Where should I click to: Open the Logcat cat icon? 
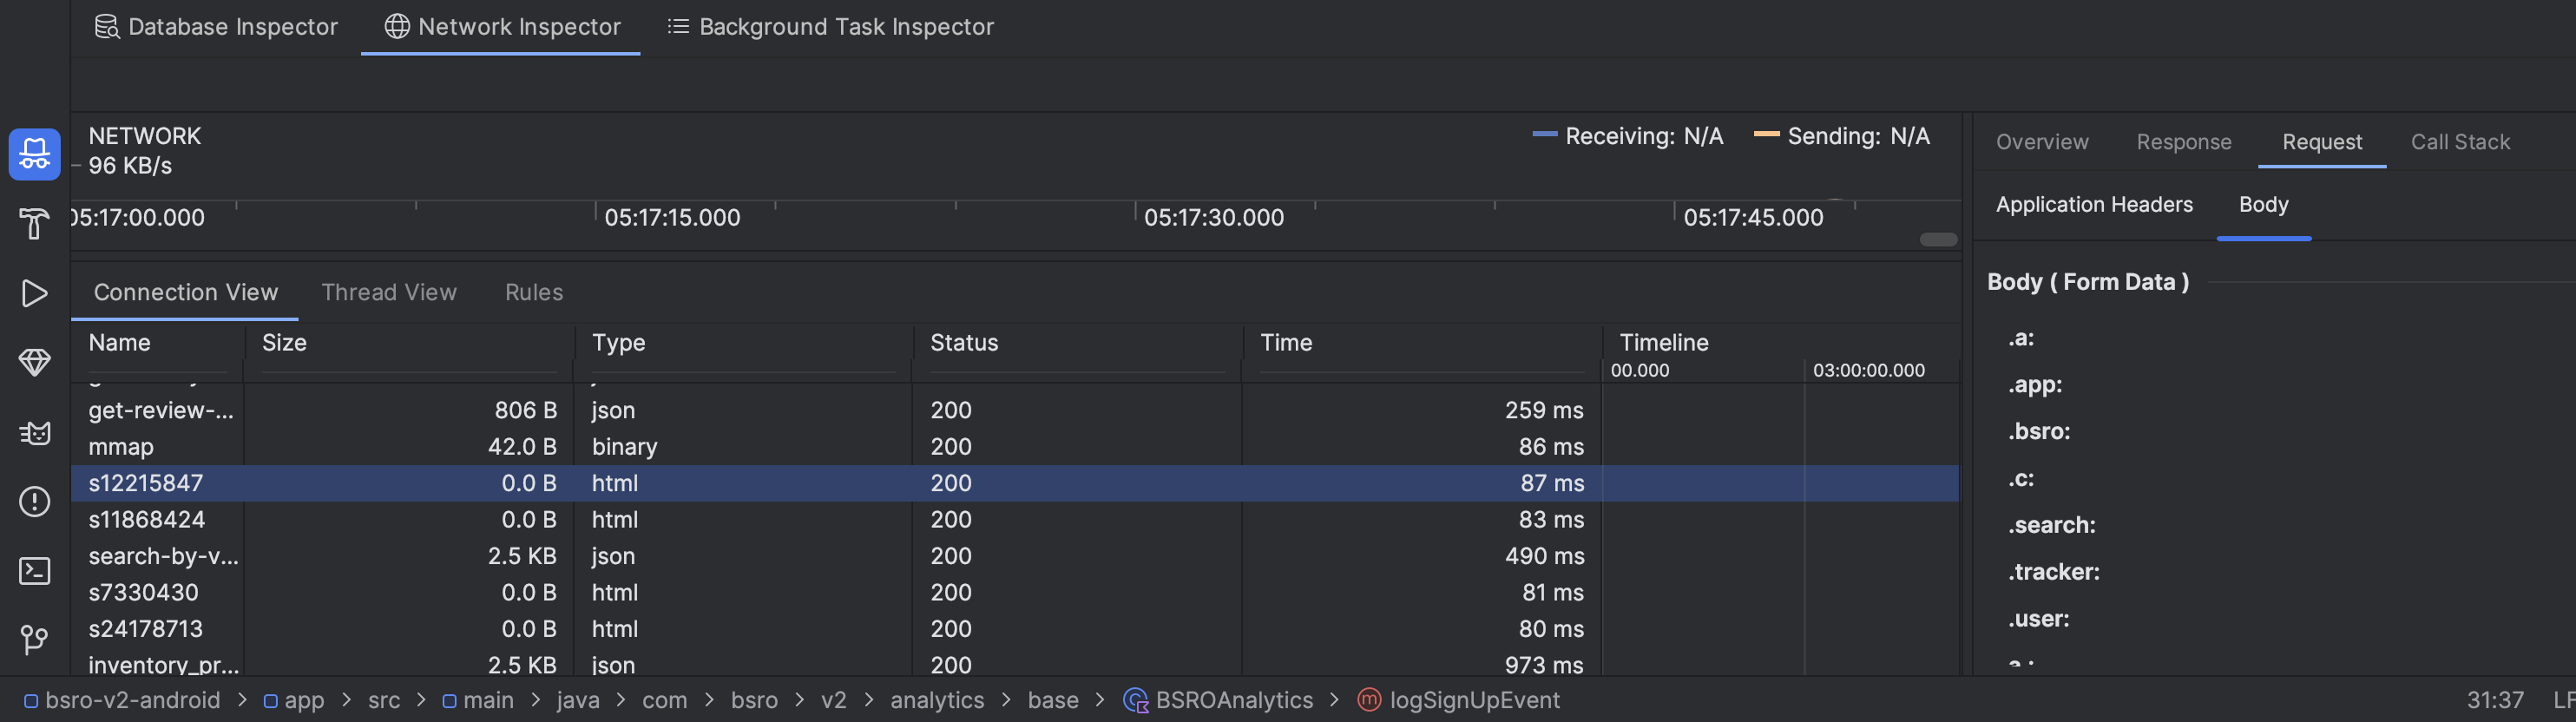34,432
